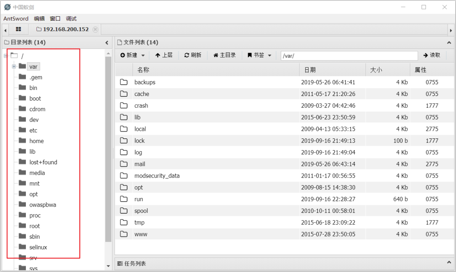
Task: Select the selinux folder in directory tree
Action: [x=38, y=247]
